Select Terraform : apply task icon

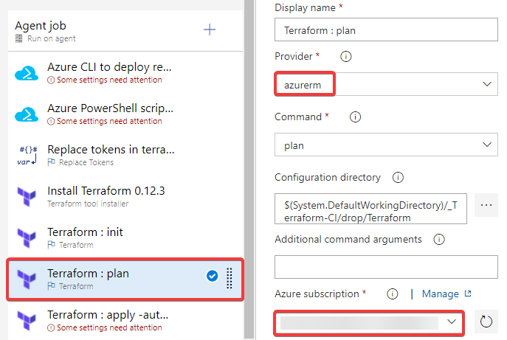(27, 320)
